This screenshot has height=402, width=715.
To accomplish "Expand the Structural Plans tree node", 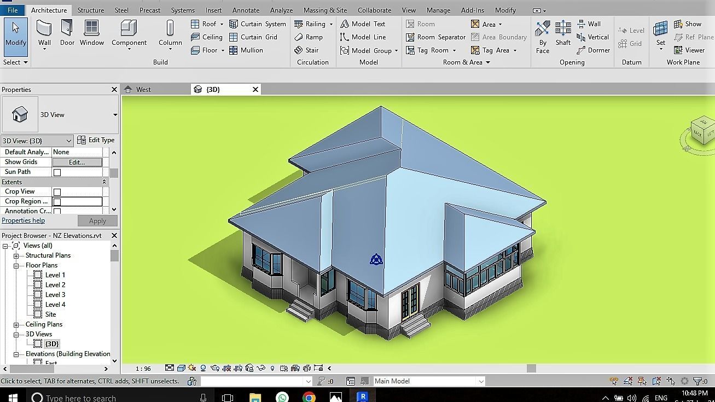I will (x=16, y=255).
